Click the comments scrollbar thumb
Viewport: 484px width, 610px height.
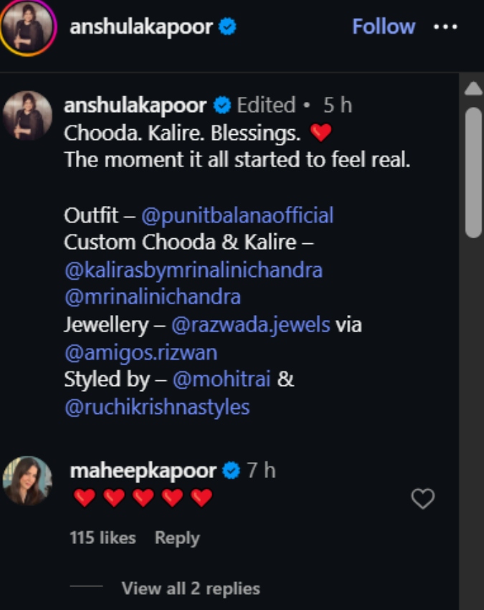pyautogui.click(x=473, y=172)
